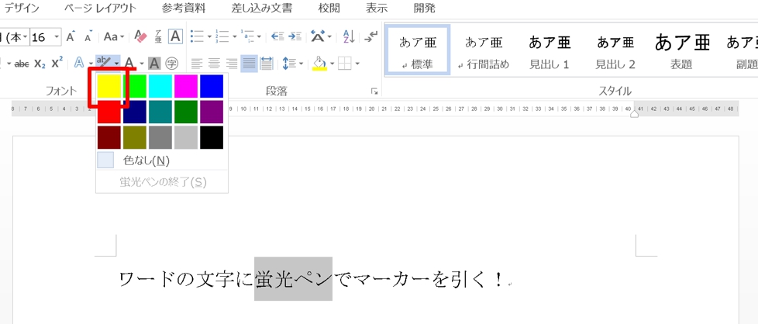Screen dimensions: 758x324
Task: Sort the text with the A-Z icon
Action: pyautogui.click(x=349, y=36)
